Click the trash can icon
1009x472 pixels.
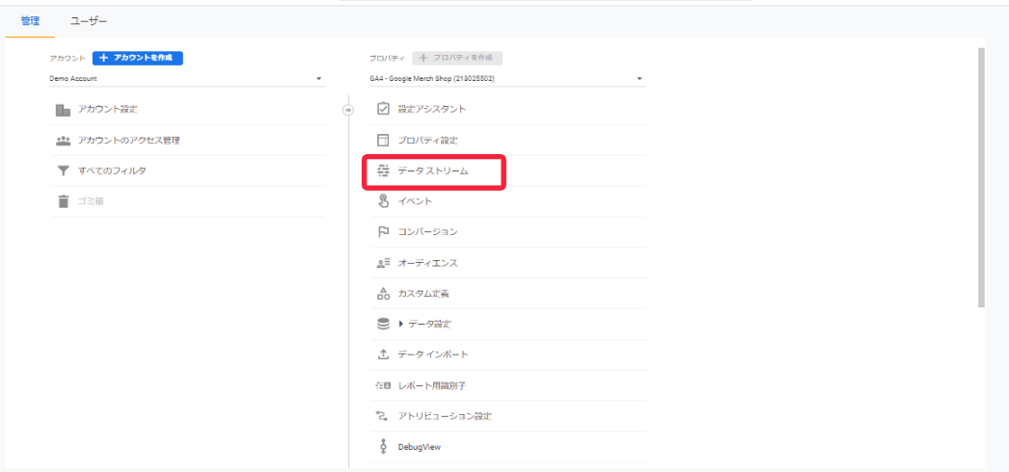(x=63, y=201)
